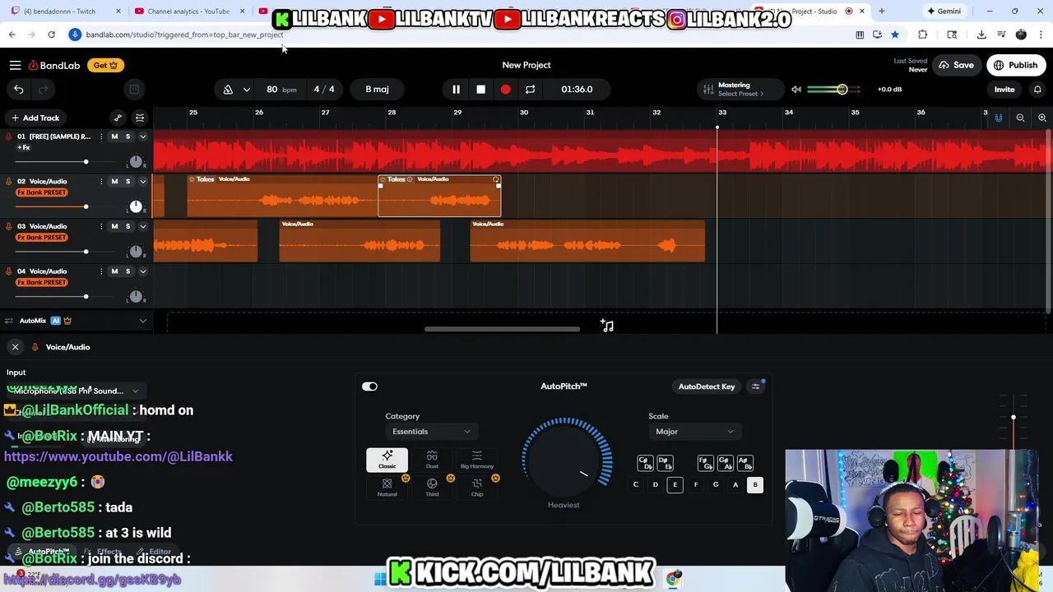This screenshot has height=592, width=1053.
Task: Click the 80 bpm tempo field
Action: point(281,89)
